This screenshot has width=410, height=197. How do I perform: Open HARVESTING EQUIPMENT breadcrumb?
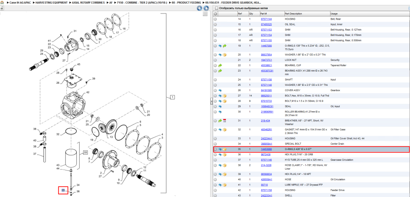(52, 2)
